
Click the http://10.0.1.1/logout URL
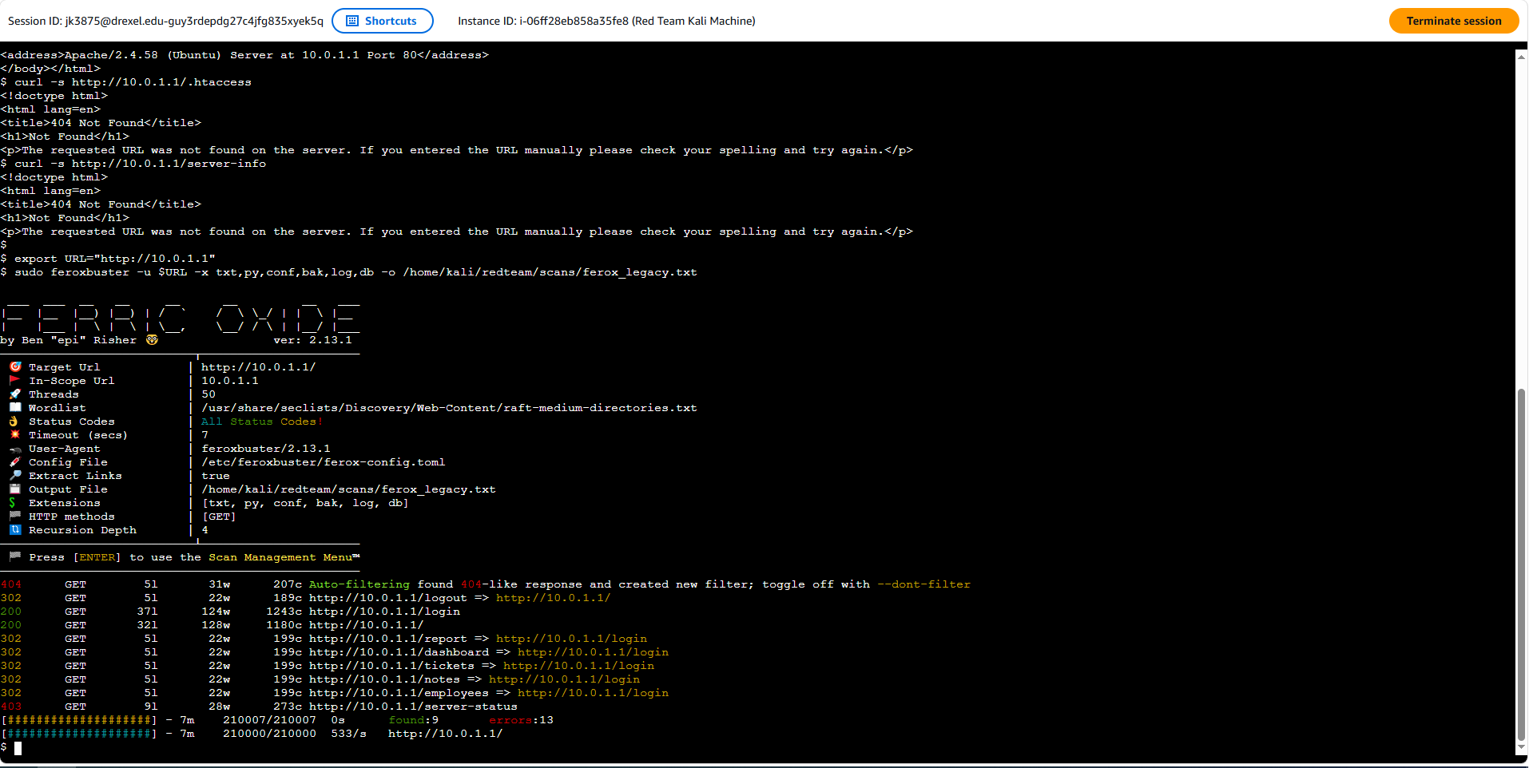tap(387, 597)
